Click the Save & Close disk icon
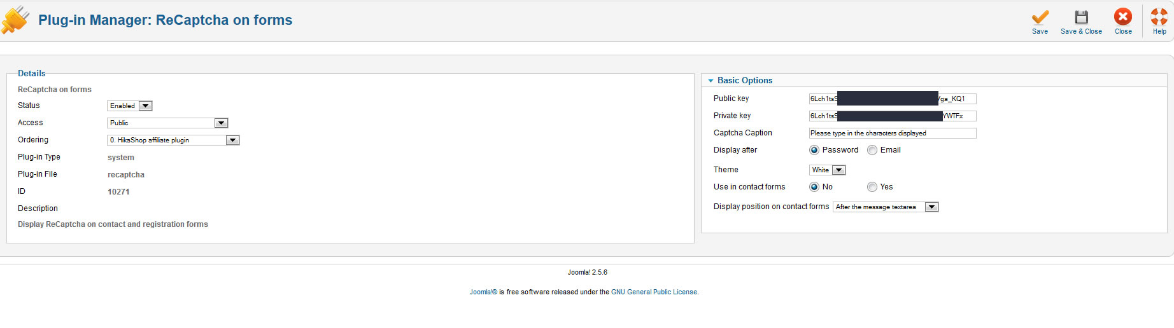The width and height of the screenshot is (1174, 328). click(1081, 17)
